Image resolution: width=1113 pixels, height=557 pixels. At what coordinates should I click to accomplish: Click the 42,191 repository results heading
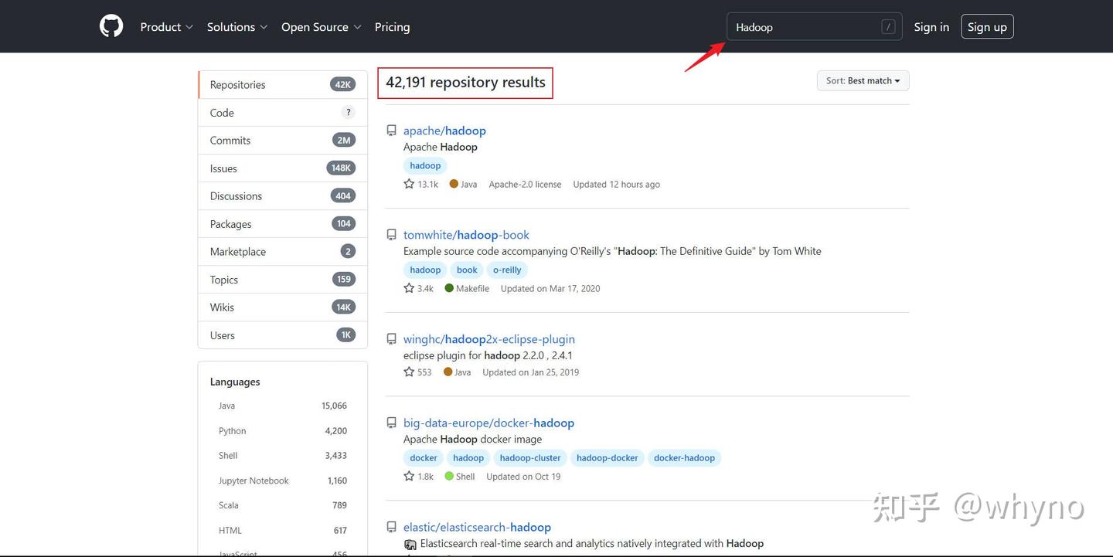pos(465,82)
